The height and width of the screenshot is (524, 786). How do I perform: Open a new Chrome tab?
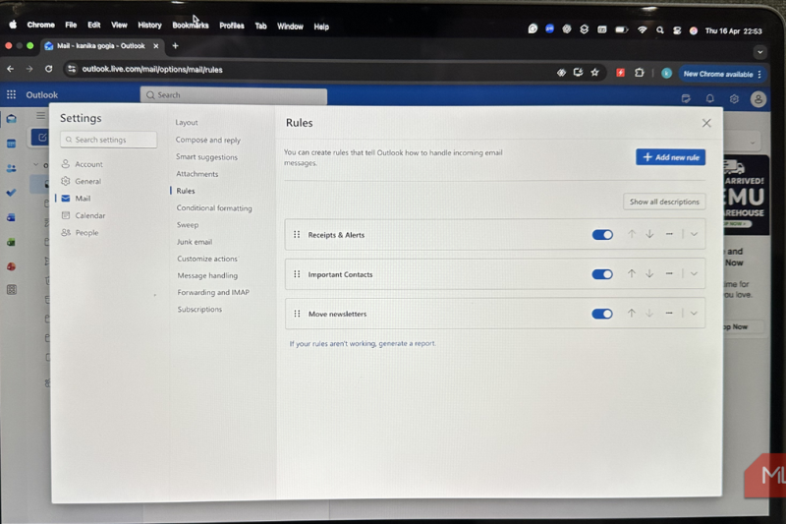pos(175,45)
